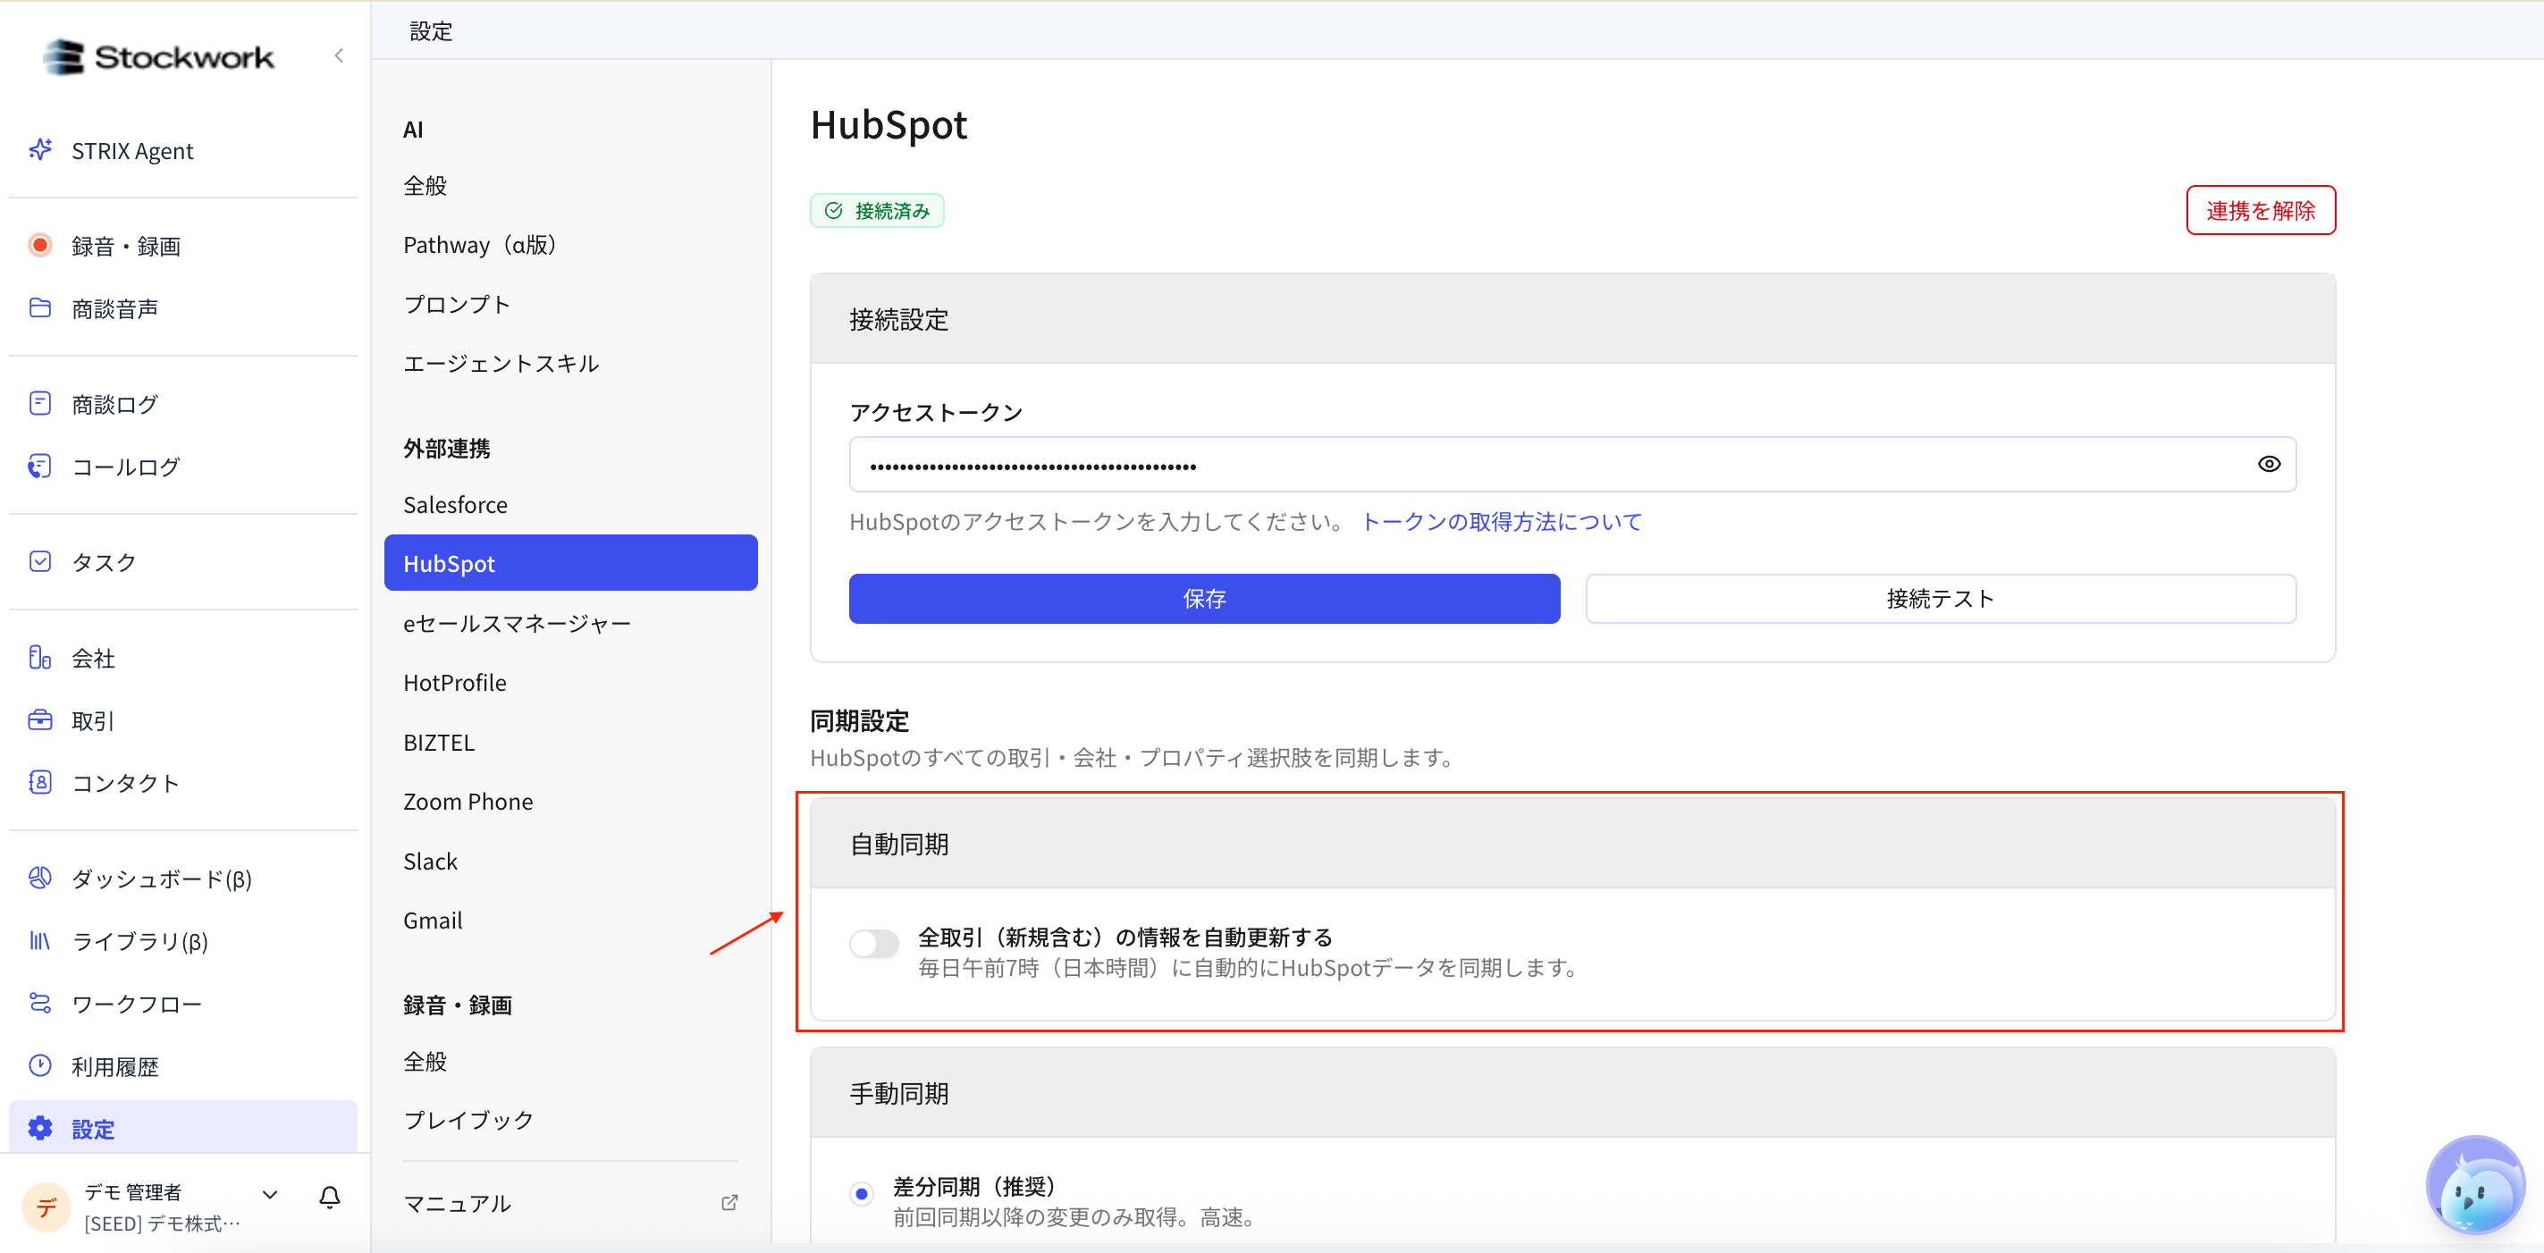Open 利用履歴 in sidebar

tap(183, 1066)
